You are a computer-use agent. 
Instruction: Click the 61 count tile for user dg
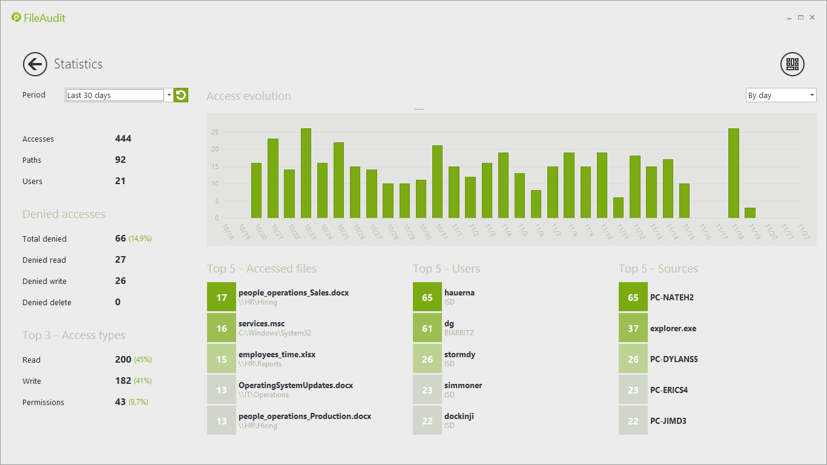(427, 328)
